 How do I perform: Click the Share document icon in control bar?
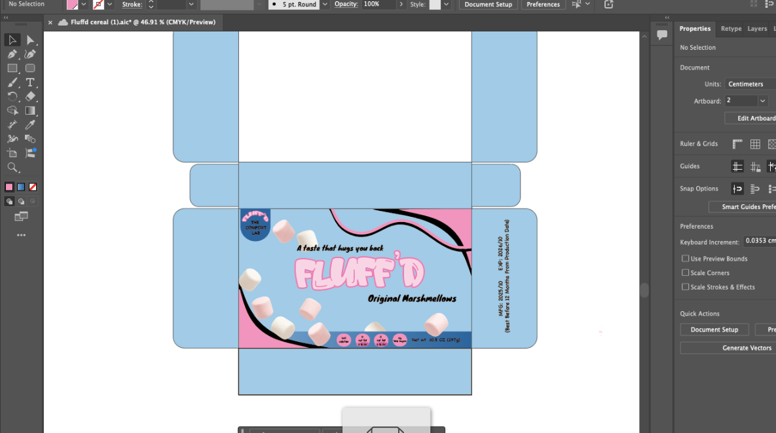pyautogui.click(x=609, y=5)
